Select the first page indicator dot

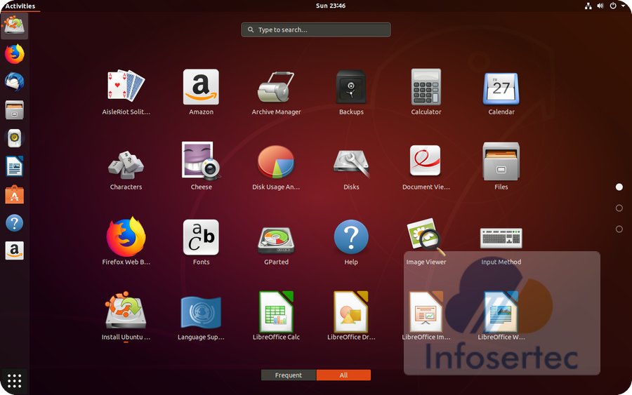tap(619, 187)
